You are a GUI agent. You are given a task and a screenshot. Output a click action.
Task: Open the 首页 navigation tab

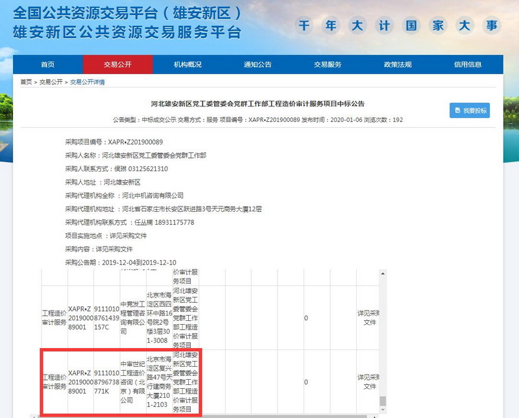[47, 65]
